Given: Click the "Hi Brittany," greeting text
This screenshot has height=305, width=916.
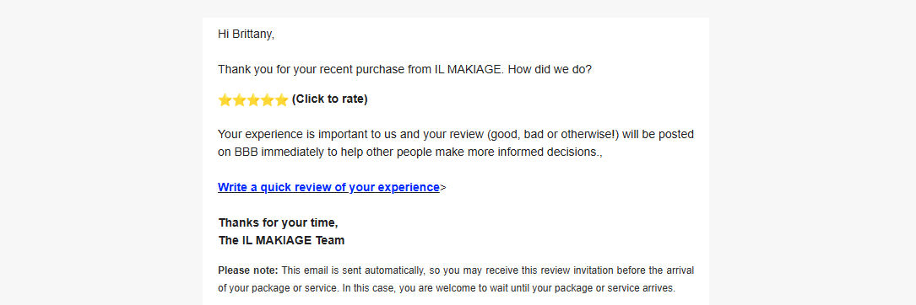Looking at the screenshot, I should 246,35.
